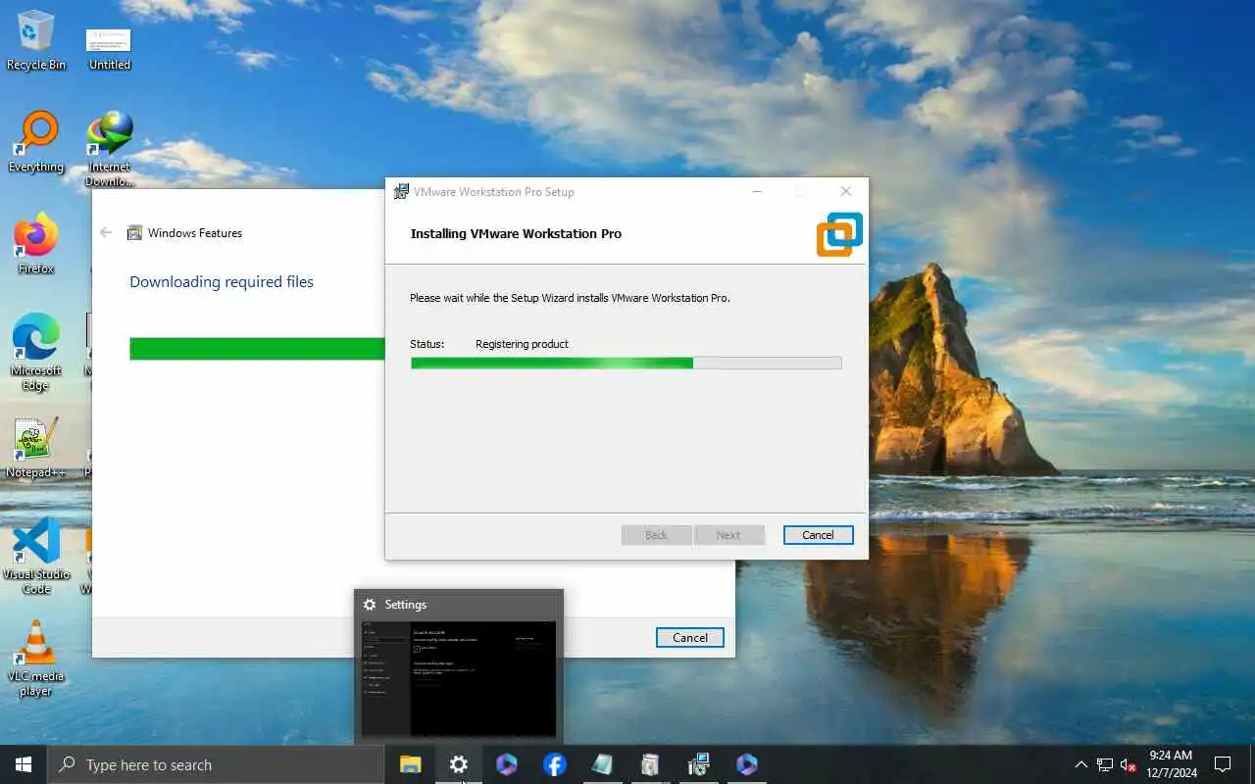Screen dimensions: 1255x784
Task: Click the Type here to search box
Action: [216, 764]
